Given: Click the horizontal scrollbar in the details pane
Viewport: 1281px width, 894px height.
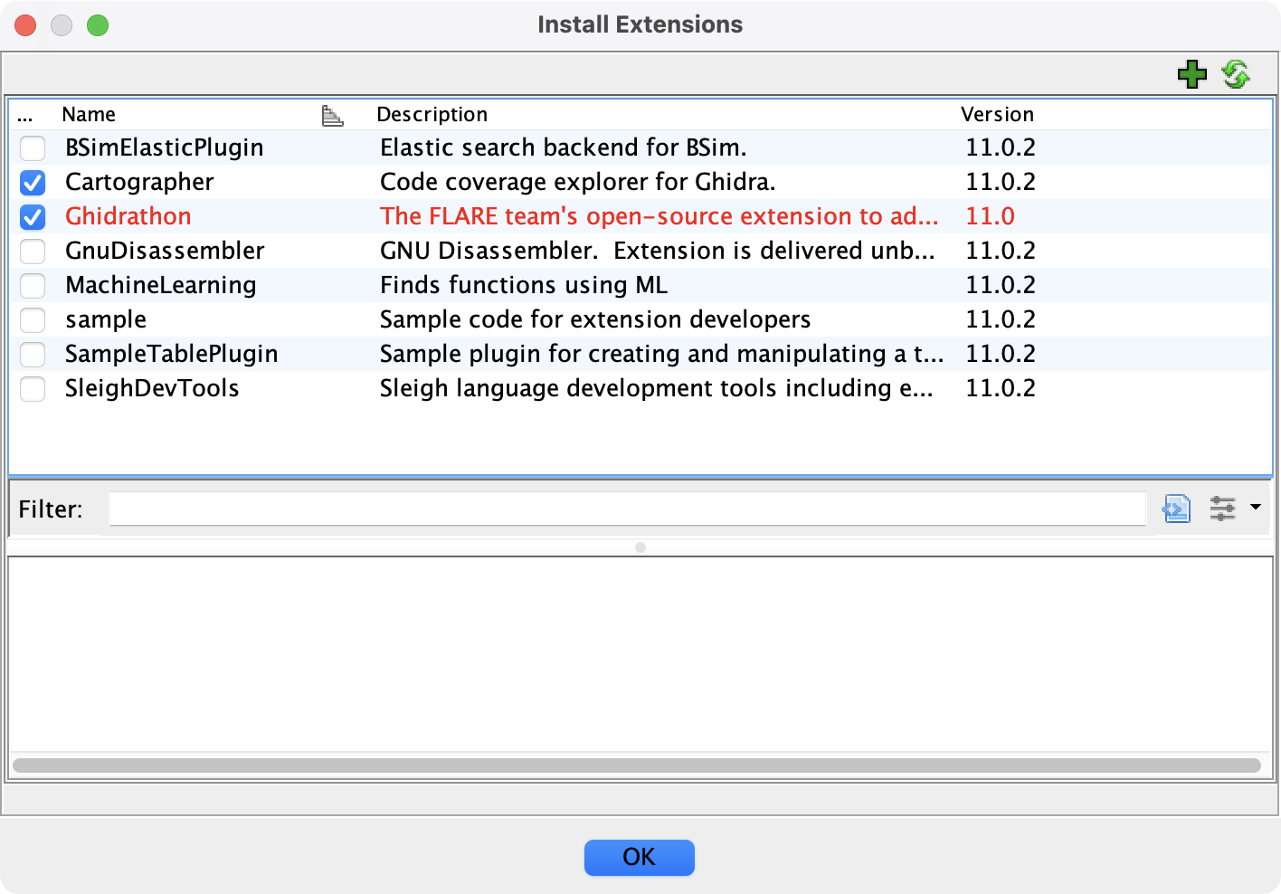Looking at the screenshot, I should pos(637,766).
